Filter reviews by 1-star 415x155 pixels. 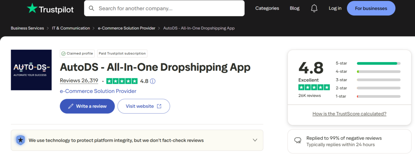[368, 96]
